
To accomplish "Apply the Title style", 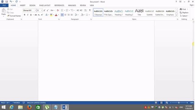I will tap(139, 13).
